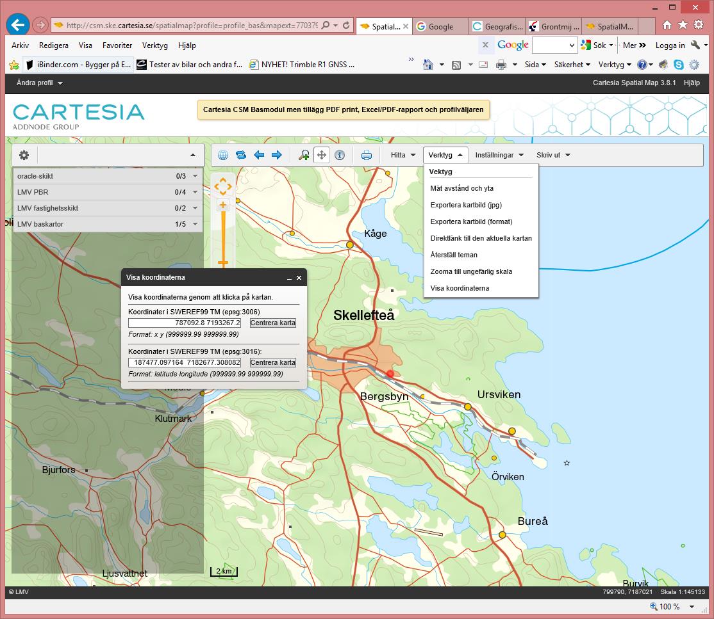Image resolution: width=714 pixels, height=619 pixels.
Task: Switch to the Google browser tab
Action: [440, 26]
